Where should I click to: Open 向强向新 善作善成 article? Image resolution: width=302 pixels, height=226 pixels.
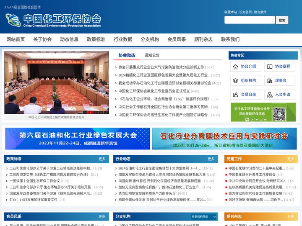(161, 181)
